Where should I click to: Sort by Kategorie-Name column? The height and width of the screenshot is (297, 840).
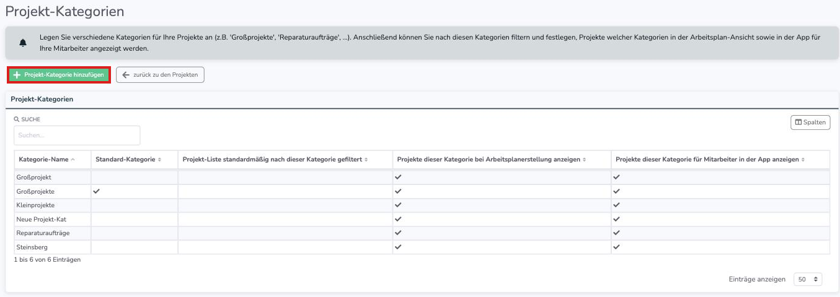(x=52, y=160)
